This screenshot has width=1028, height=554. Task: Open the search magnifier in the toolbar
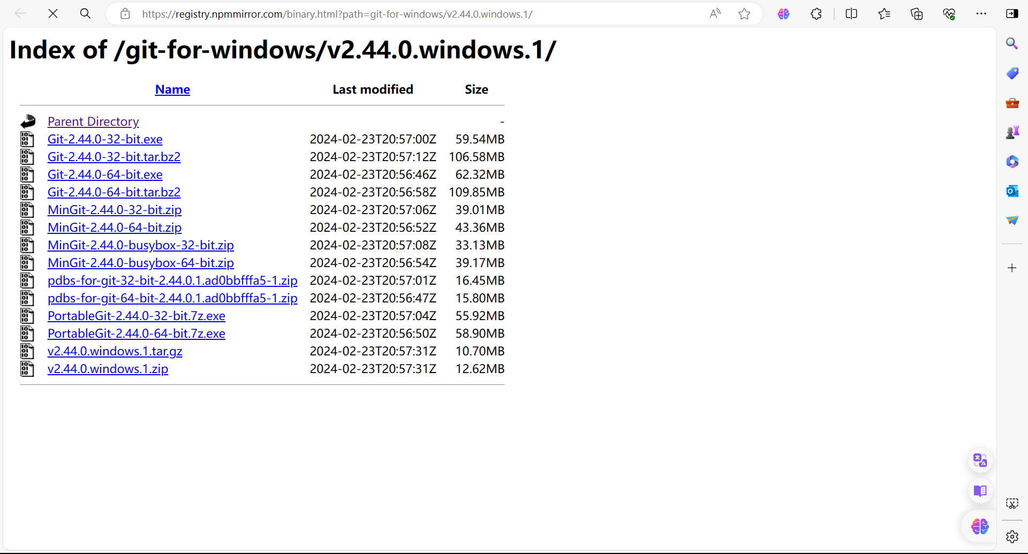point(85,14)
